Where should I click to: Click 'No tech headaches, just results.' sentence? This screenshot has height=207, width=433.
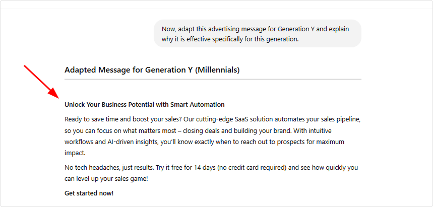(x=109, y=168)
